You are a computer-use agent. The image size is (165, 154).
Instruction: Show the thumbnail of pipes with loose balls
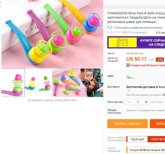tap(66, 83)
